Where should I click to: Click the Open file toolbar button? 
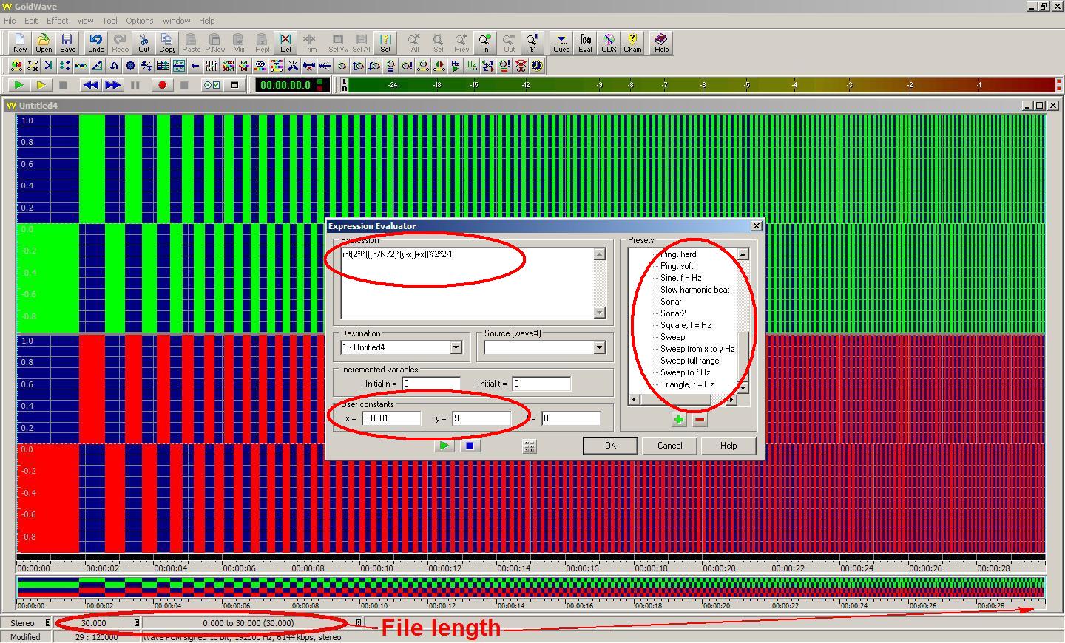[44, 43]
